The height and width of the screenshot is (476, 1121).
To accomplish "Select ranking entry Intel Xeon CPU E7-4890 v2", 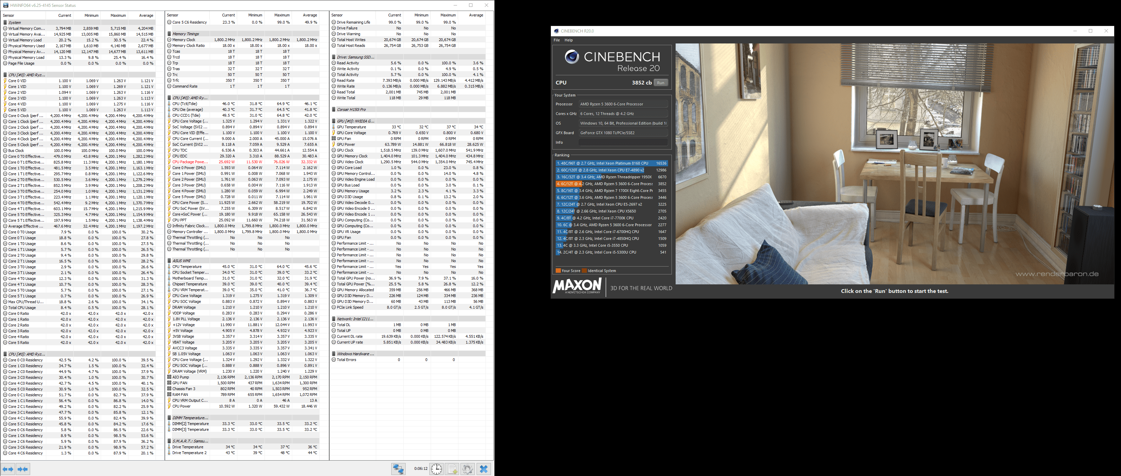I will pos(612,170).
